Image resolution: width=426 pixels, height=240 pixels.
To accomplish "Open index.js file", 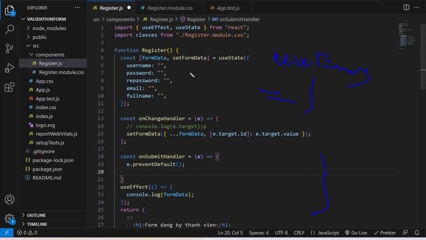I will tap(53, 116).
